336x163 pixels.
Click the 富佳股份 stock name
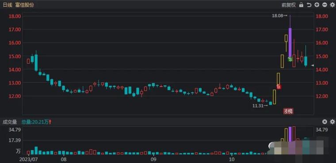(25, 5)
